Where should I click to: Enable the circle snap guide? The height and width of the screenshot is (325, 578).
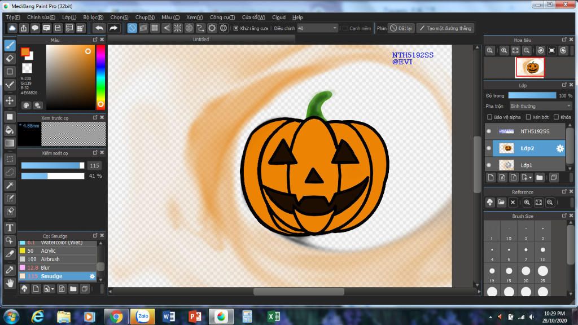point(189,28)
